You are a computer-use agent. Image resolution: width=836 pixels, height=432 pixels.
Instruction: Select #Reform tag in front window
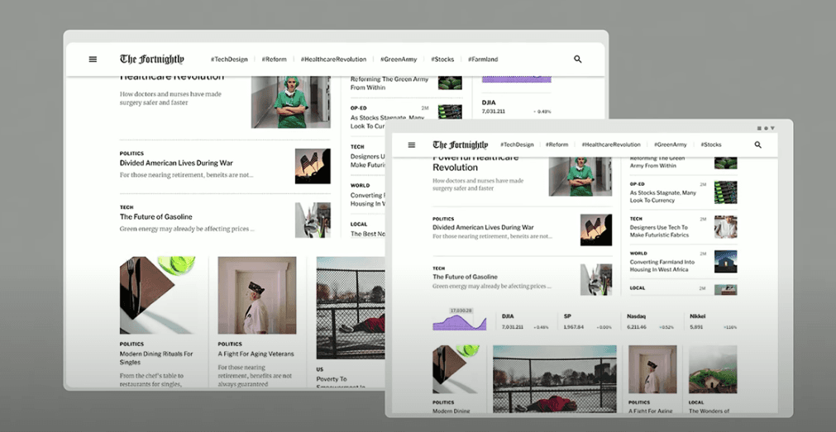[557, 145]
